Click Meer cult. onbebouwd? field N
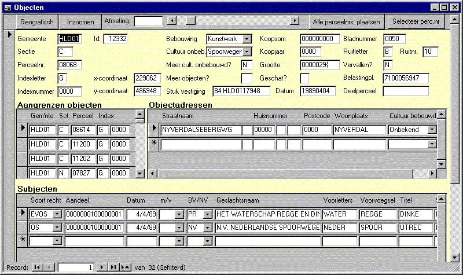Screen dimensions: 463x275 coord(247,65)
